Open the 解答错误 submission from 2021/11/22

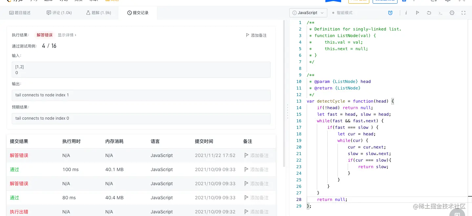19,155
